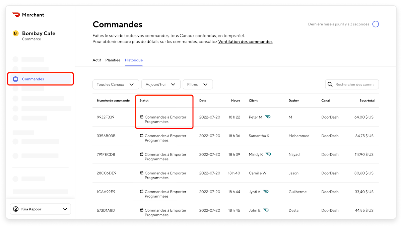The width and height of the screenshot is (402, 229).
Task: Open order number 3356B03B
Action: 106,136
